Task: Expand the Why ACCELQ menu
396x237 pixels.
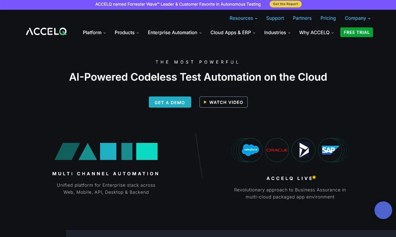Action: [x=316, y=32]
